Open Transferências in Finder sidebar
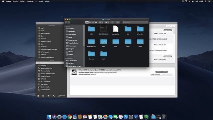This screenshot has width=213, height=120. pyautogui.click(x=73, y=43)
